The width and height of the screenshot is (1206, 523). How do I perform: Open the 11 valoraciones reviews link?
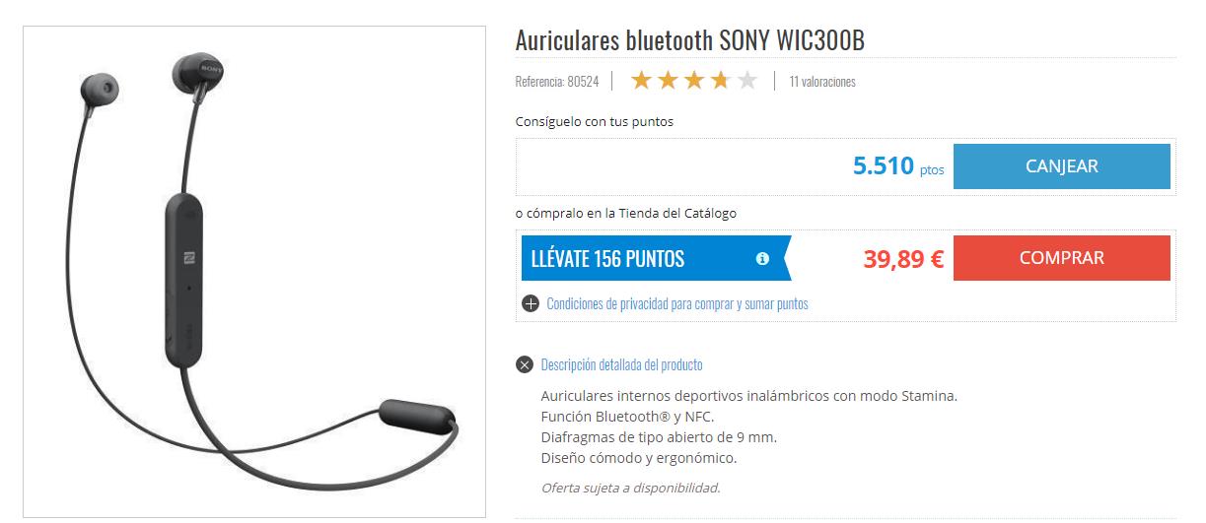point(822,82)
